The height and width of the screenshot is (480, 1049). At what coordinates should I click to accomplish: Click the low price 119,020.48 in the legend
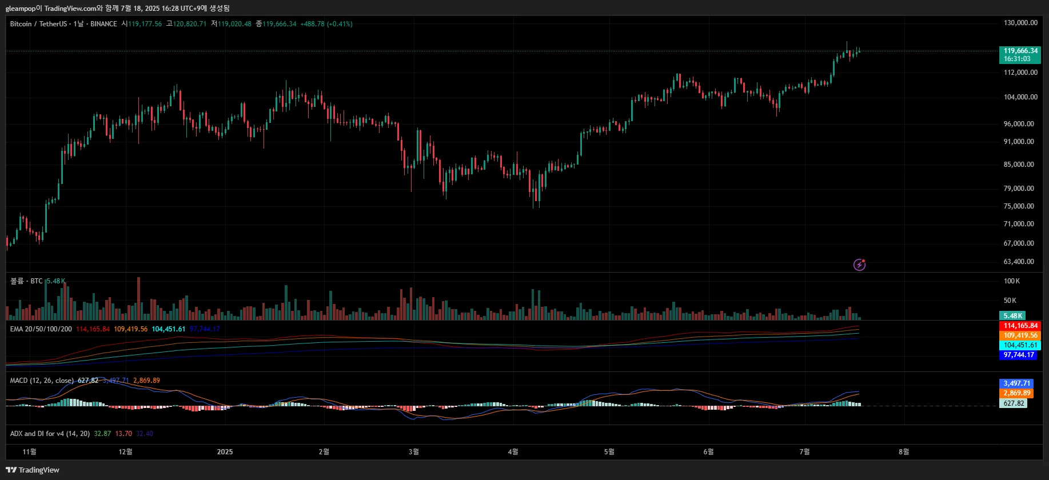click(x=234, y=24)
